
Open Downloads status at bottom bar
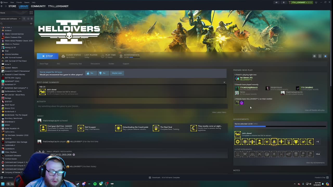pos(164,178)
